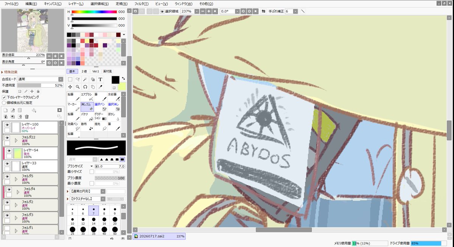Image resolution: width=454 pixels, height=247 pixels.
Task: Choose the マーカー marker tool
Action: pyautogui.click(x=74, y=106)
